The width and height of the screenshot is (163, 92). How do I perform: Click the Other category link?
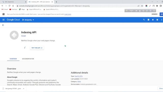point(79,82)
